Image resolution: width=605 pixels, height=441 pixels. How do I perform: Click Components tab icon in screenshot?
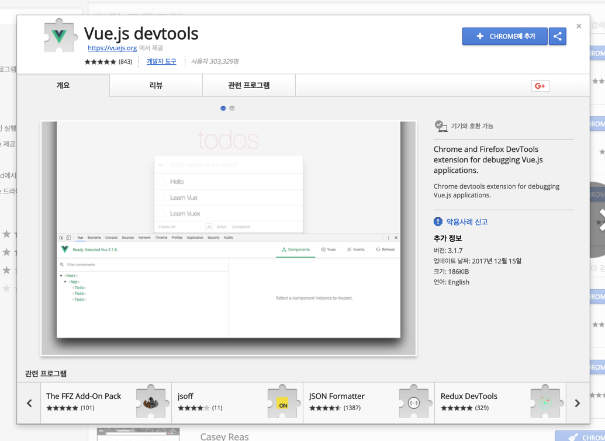[284, 249]
